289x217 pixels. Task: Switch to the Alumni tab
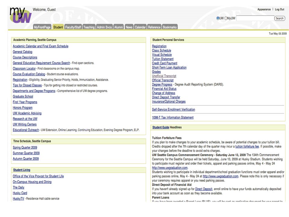118,27
